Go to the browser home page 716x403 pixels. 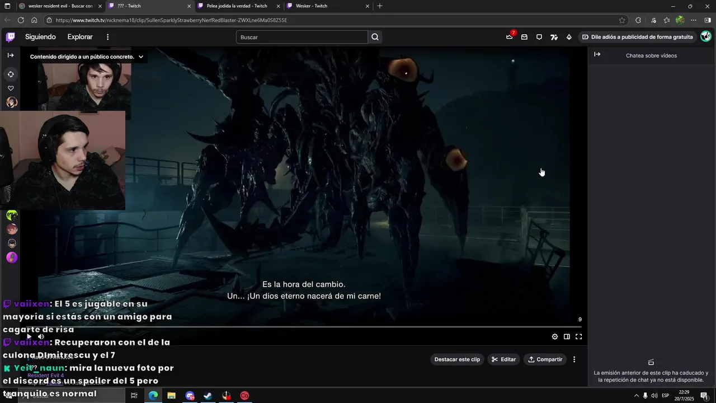34,20
